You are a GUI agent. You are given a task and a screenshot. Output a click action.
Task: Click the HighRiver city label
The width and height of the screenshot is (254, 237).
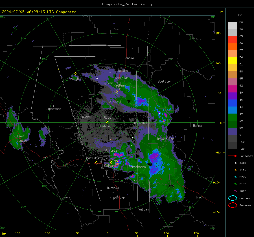117,198
